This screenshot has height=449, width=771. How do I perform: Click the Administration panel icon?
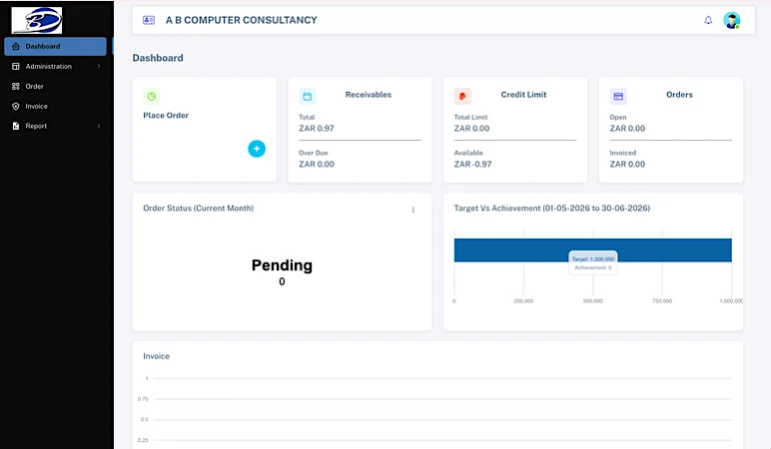[x=16, y=66]
